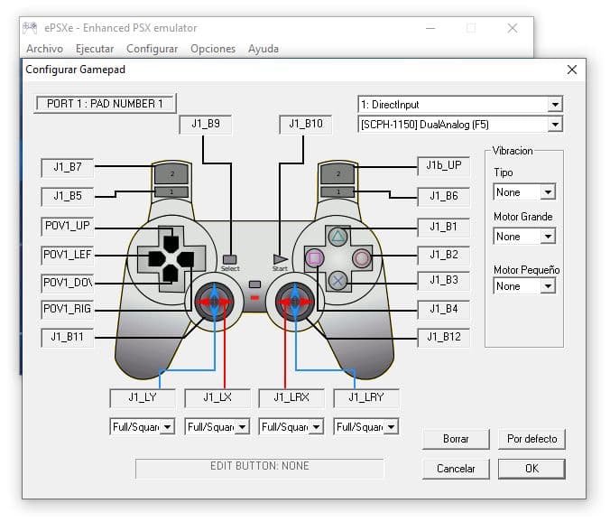Viewport: 610px width, 522px height.
Task: Click the Circle button on gamepad
Action: pos(361,258)
